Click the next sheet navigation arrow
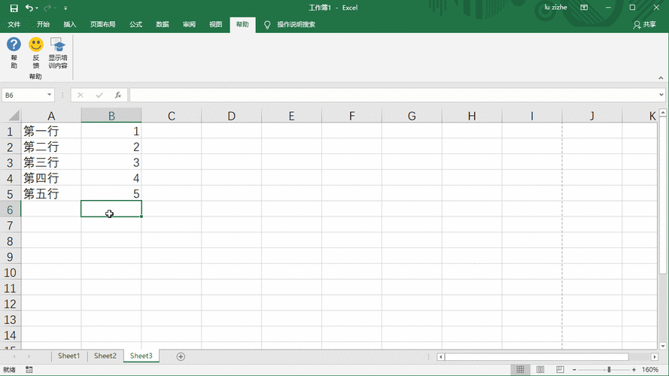Screen dimensions: 669x376 pyautogui.click(x=29, y=356)
